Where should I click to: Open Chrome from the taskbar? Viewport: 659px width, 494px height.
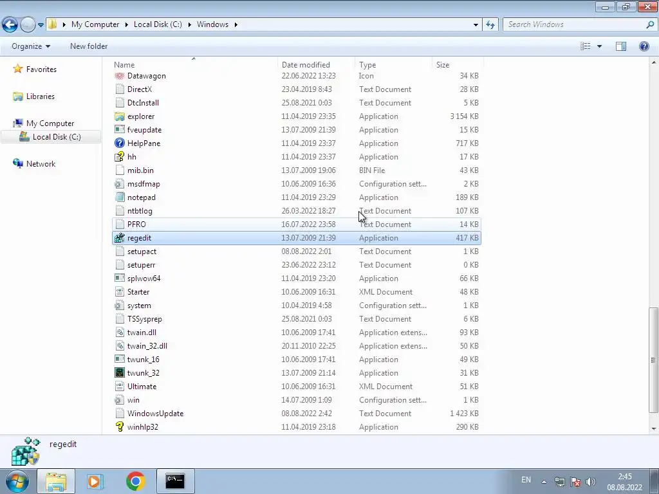pyautogui.click(x=135, y=481)
